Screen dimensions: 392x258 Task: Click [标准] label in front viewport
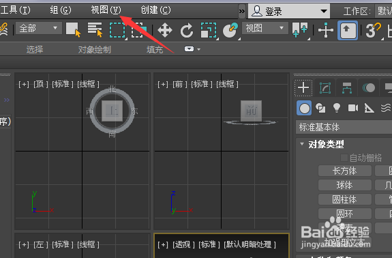[x=202, y=85]
